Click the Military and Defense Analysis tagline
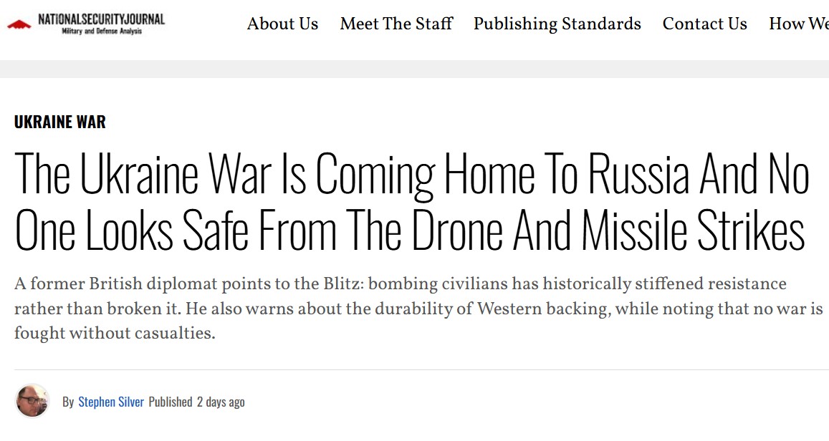829x441 pixels. coord(102,31)
